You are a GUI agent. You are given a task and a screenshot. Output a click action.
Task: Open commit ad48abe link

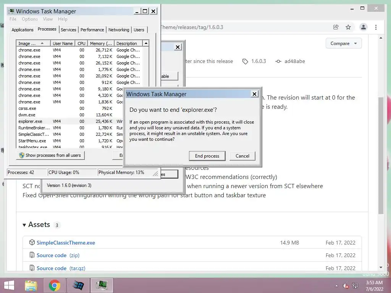click(294, 61)
